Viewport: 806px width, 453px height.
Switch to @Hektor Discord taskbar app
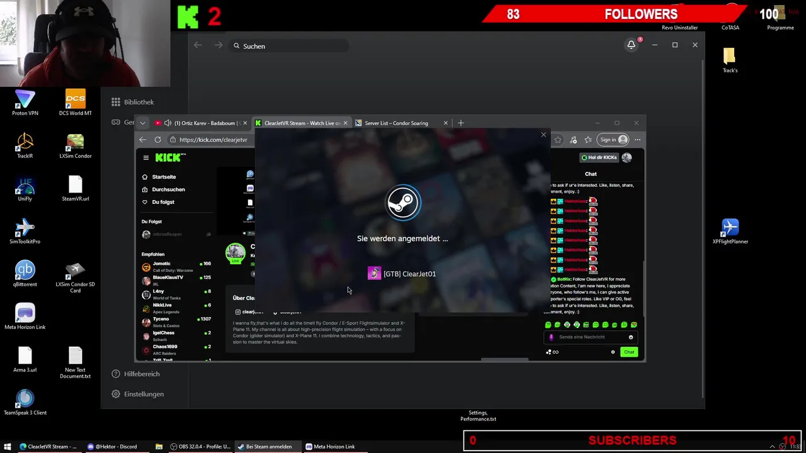tap(113, 447)
